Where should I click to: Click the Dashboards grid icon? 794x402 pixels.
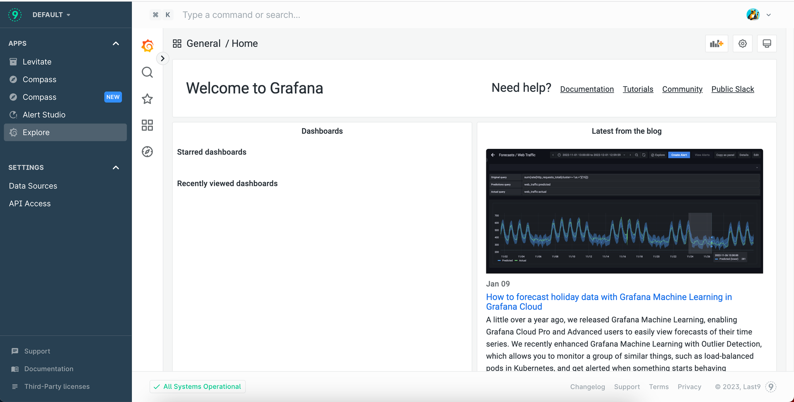pos(147,125)
